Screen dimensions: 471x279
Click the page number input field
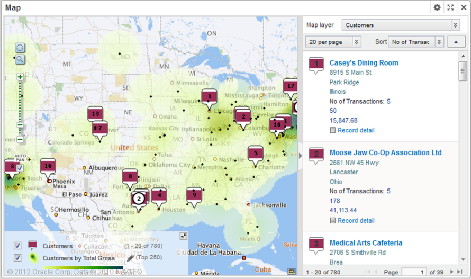[x=414, y=272]
